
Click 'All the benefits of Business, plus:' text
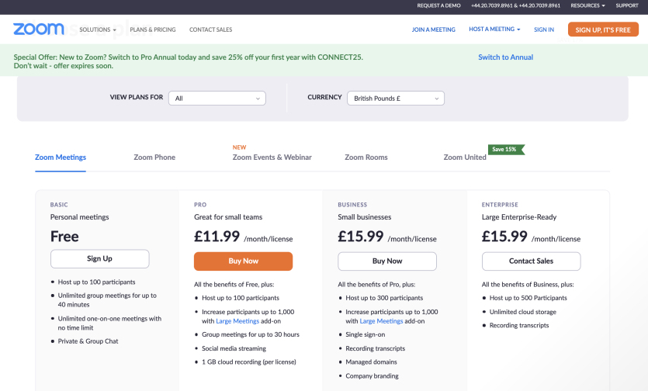528,285
